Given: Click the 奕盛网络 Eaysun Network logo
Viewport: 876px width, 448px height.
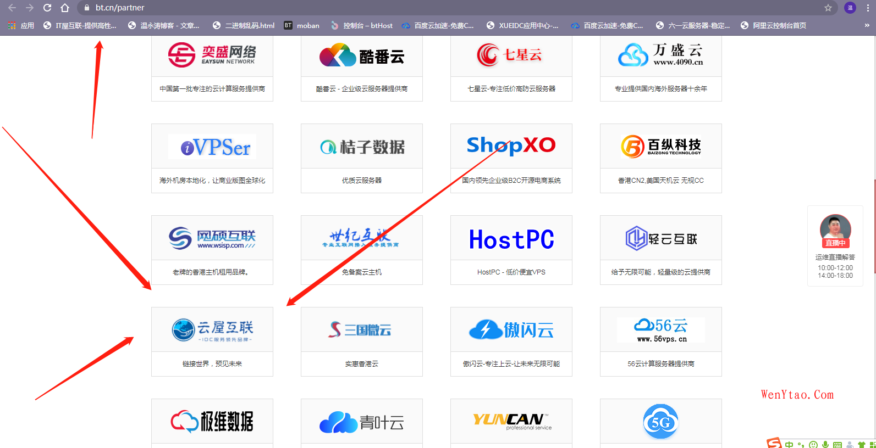Looking at the screenshot, I should pos(212,55).
